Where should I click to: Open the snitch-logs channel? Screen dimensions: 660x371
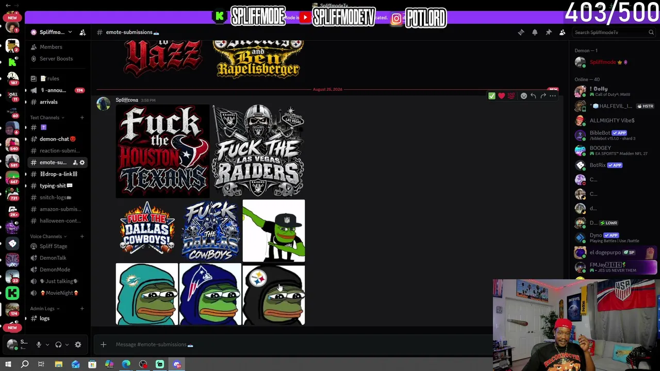coord(57,197)
